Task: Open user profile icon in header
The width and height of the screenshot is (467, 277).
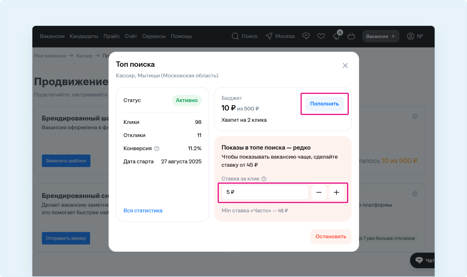Action: [411, 36]
